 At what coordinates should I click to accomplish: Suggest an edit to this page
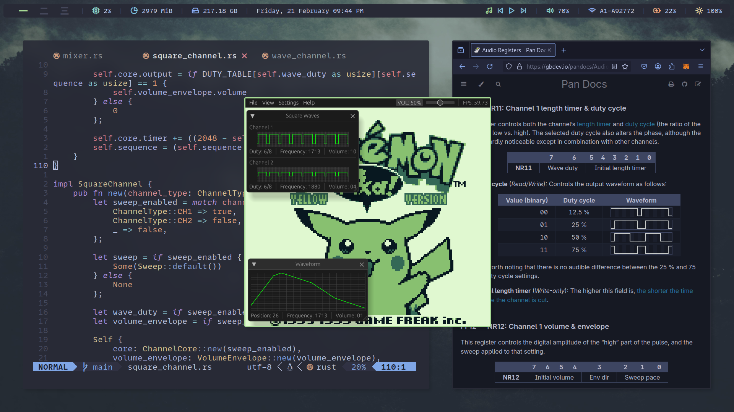698,84
